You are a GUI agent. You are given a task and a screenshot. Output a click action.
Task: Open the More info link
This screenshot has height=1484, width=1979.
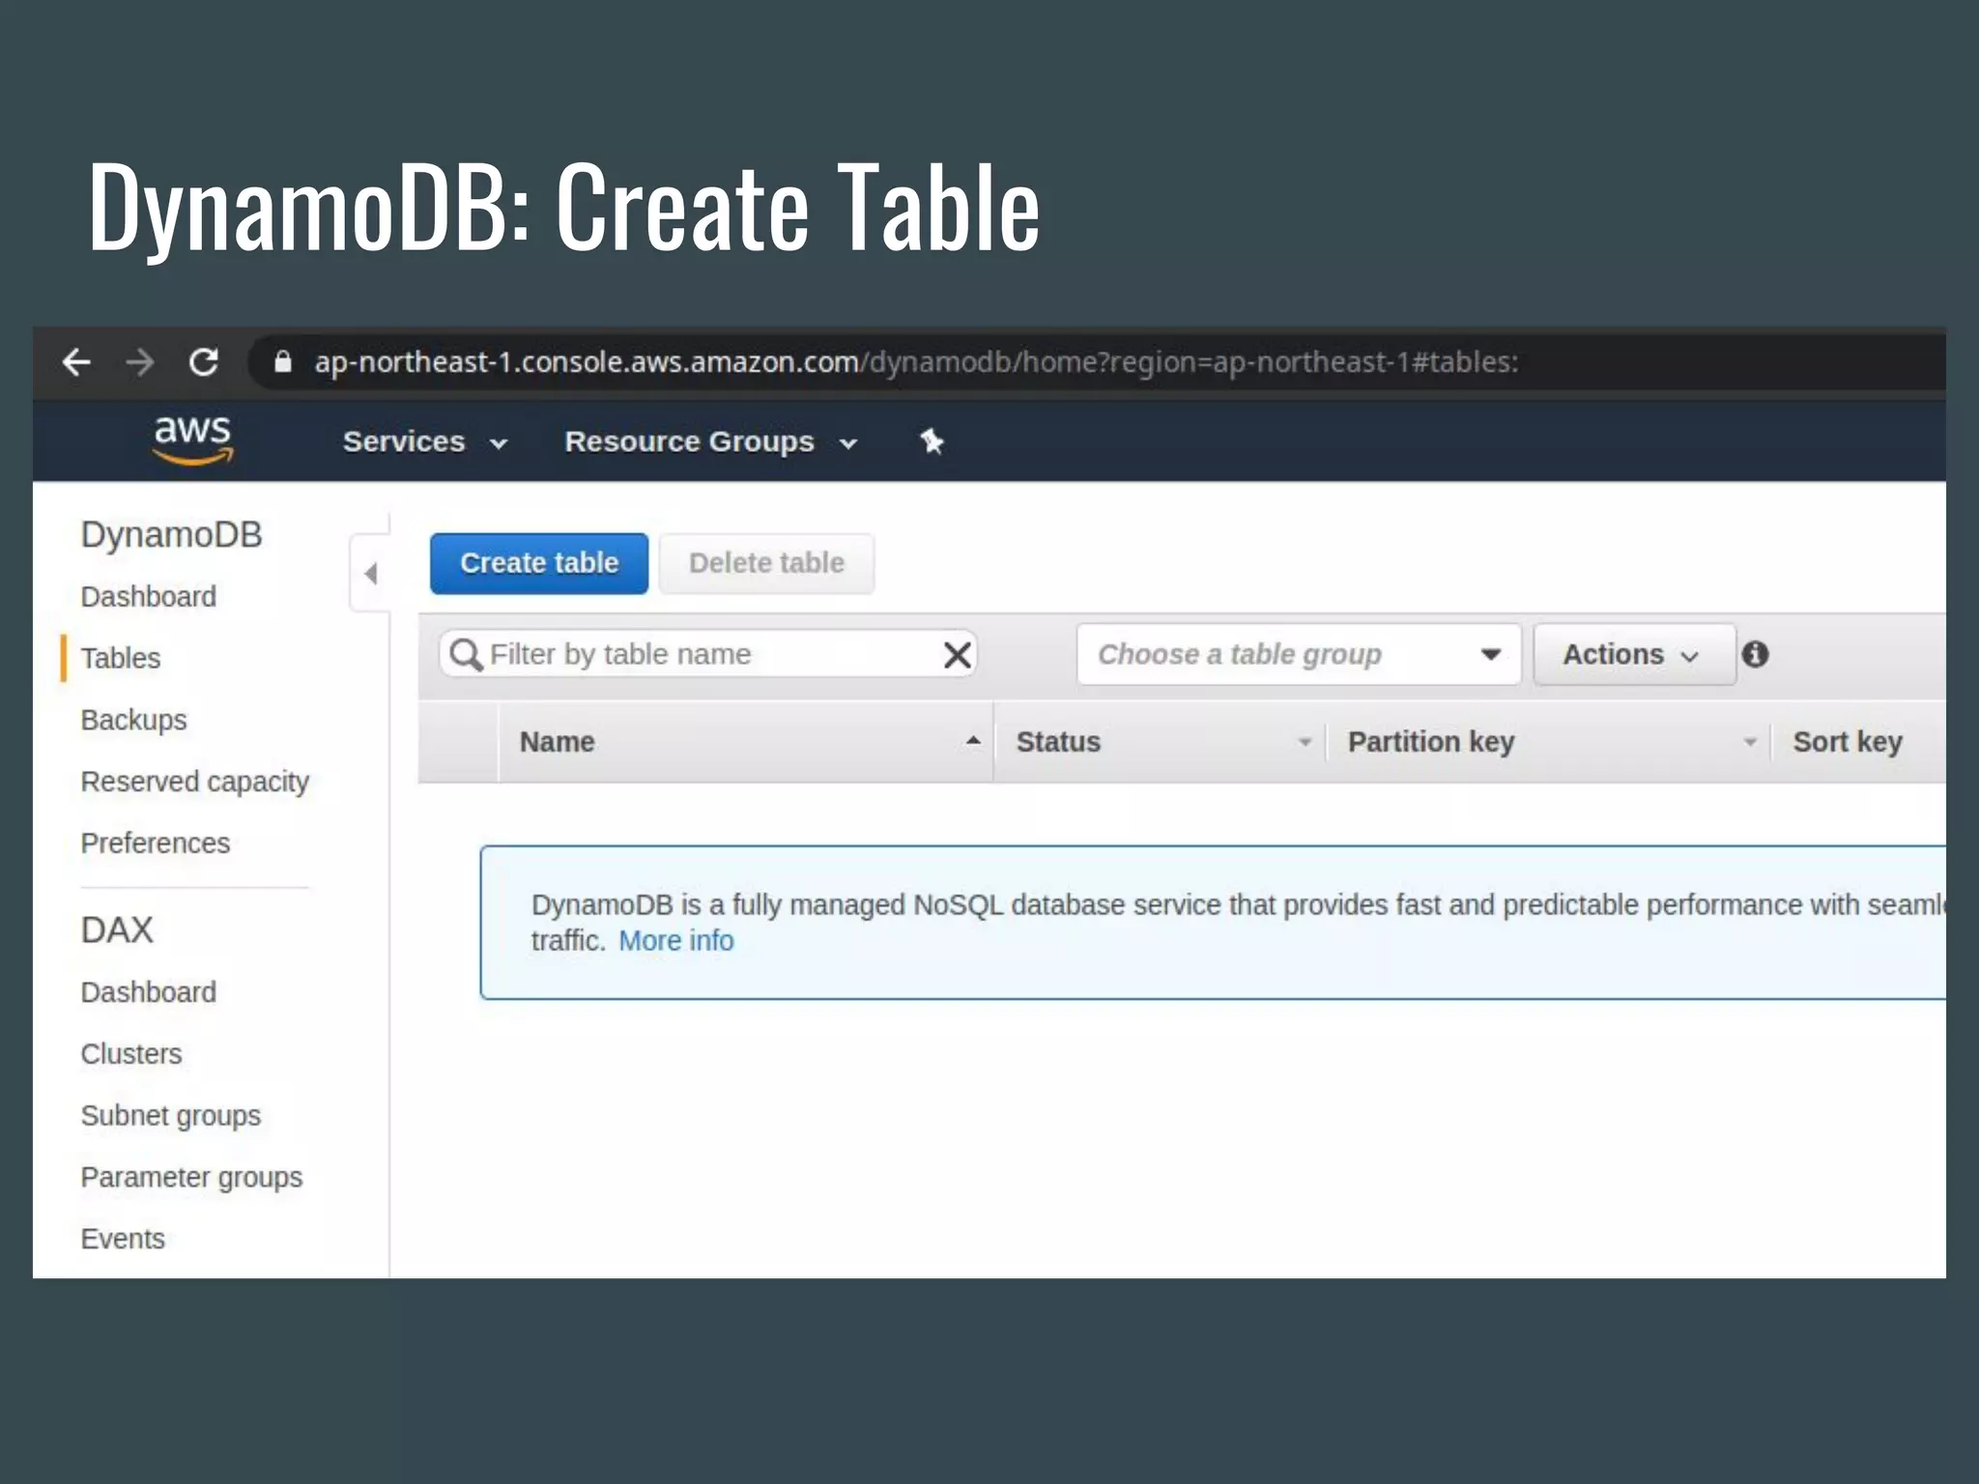(675, 940)
